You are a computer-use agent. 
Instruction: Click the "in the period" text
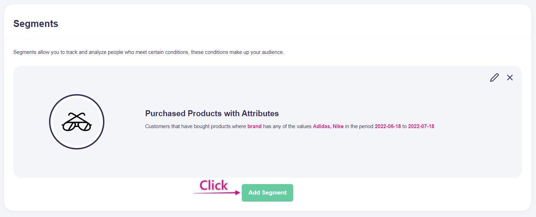359,126
